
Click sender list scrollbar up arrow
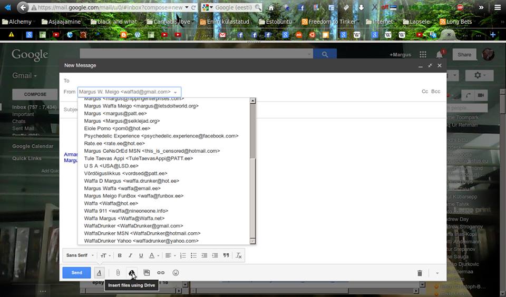pos(252,101)
